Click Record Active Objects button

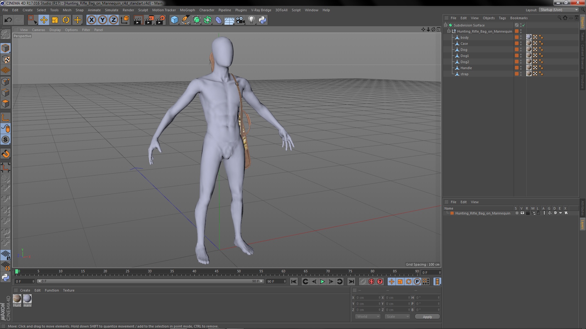pyautogui.click(x=363, y=282)
